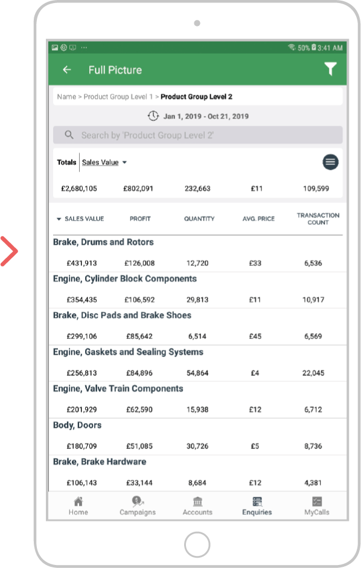Click the search magnifier icon
Screen dimensions: 361x568
coord(69,135)
